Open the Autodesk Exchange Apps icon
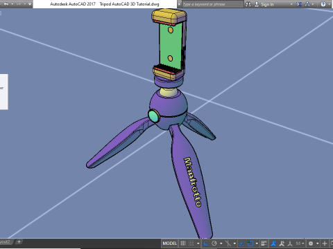The image size is (333, 249). 299,4
